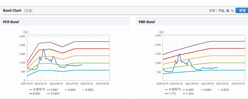Toggle 수정주가 legend in PER Band chart
248x99 pixels.
tap(37, 90)
